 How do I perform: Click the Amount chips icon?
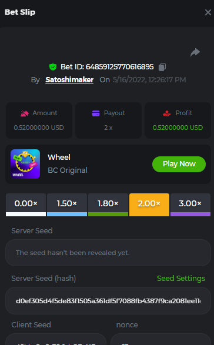point(25,113)
